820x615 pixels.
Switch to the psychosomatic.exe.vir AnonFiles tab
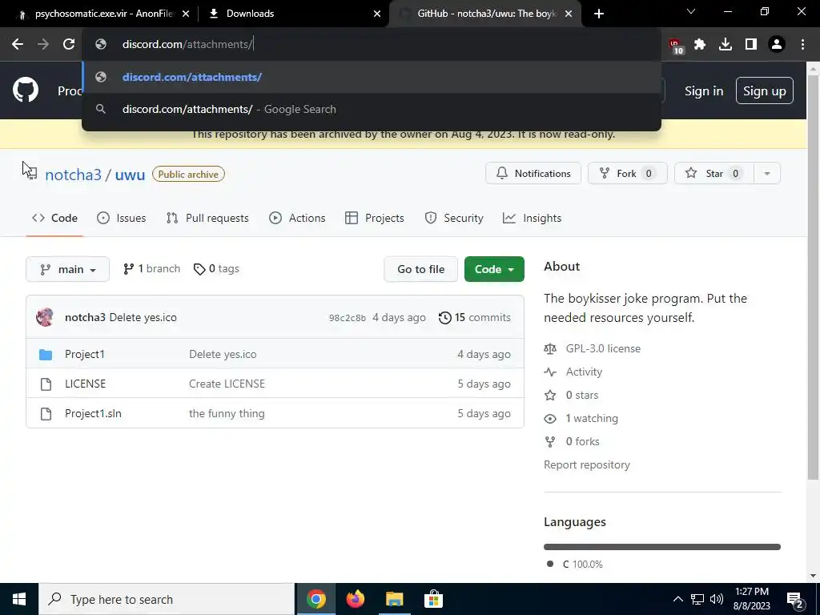102,14
